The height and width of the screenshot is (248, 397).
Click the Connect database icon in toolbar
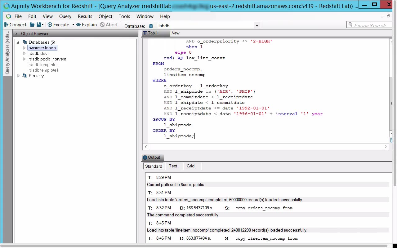tap(6, 25)
